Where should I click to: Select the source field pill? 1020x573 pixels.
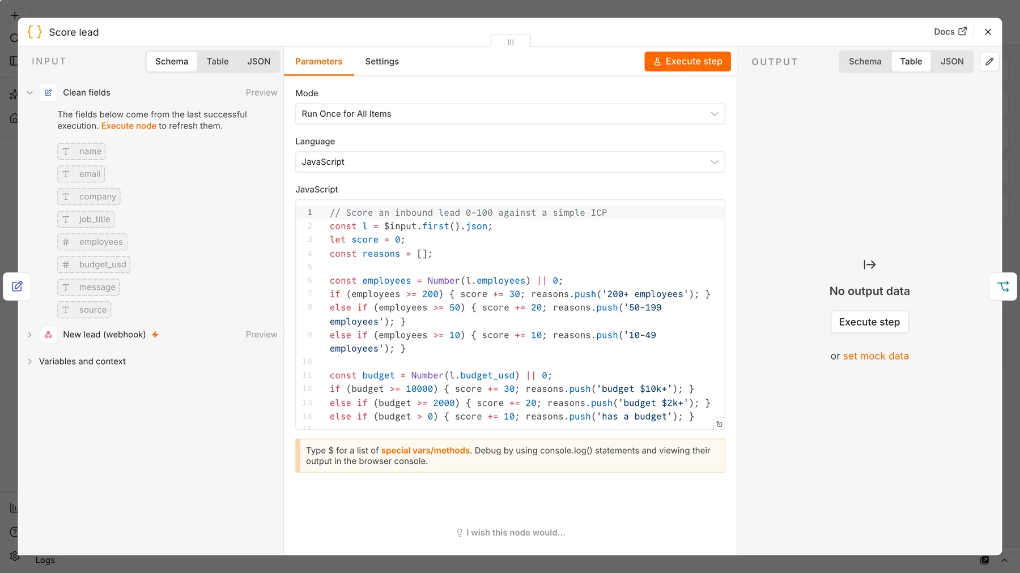point(84,310)
